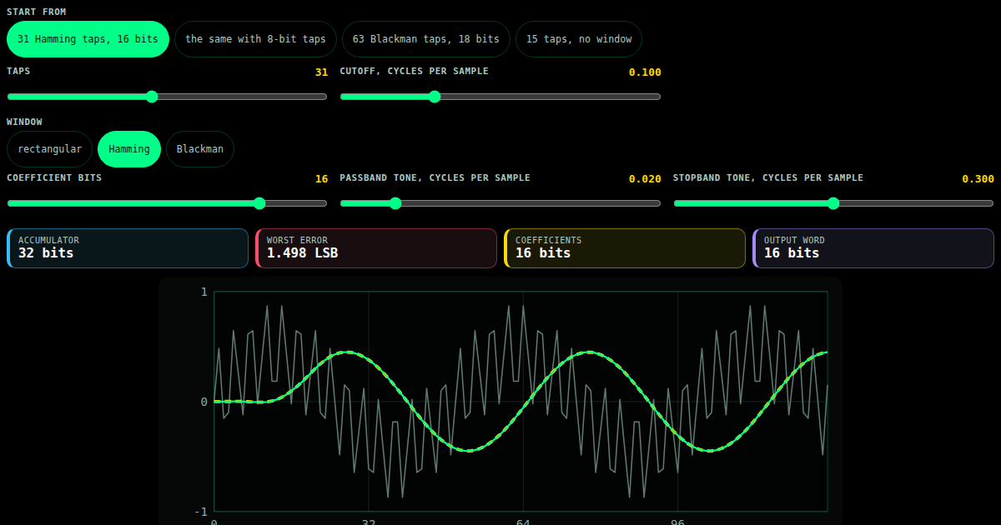Screen dimensions: 1001x525
Task: Click the "TAPS" label
Action: 18,71
